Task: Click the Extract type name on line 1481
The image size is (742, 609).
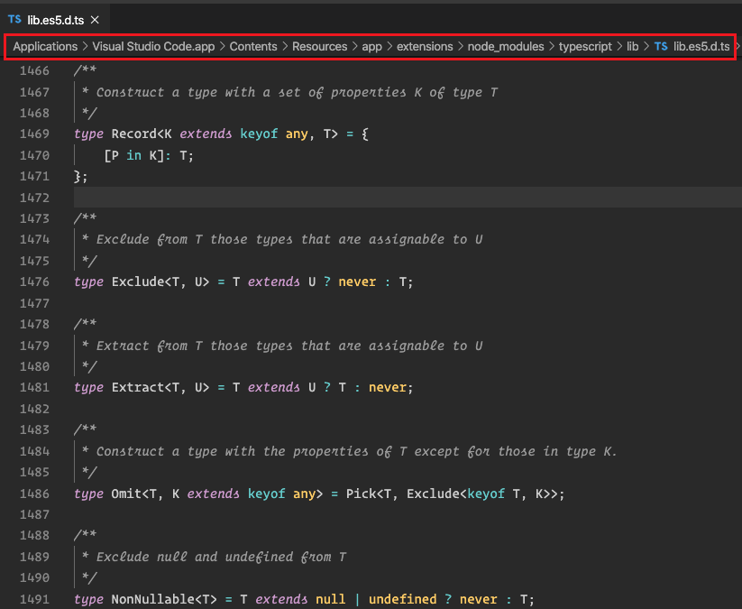Action: tap(138, 387)
